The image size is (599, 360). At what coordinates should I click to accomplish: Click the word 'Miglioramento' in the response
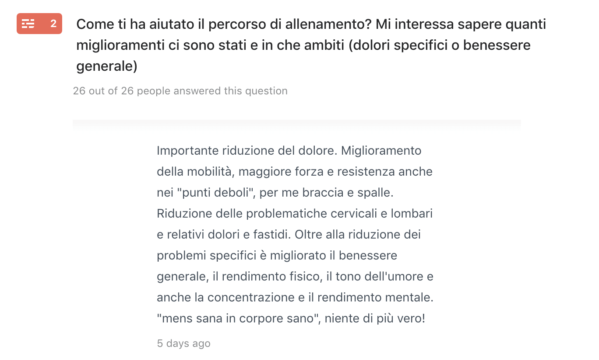click(x=381, y=151)
